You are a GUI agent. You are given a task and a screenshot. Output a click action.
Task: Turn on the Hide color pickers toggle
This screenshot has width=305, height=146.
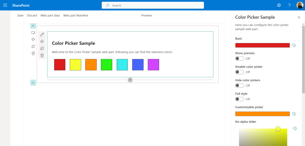[239, 86]
